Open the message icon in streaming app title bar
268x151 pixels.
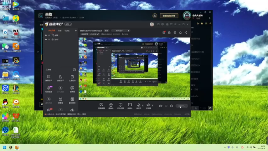pos(162,24)
